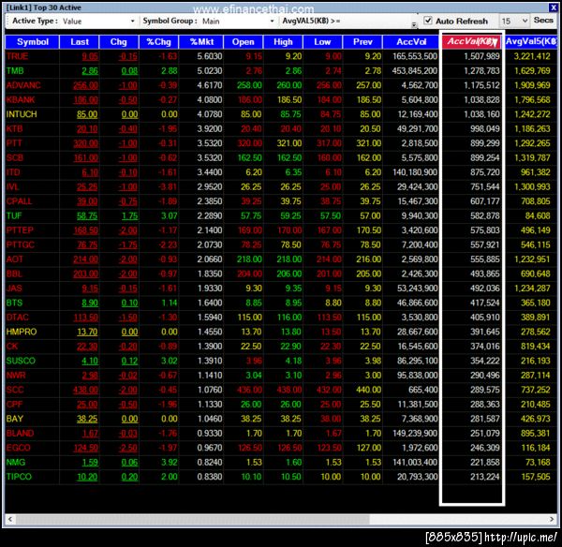Select the SCC symbol
This screenshot has width=562, height=547.
[x=15, y=390]
